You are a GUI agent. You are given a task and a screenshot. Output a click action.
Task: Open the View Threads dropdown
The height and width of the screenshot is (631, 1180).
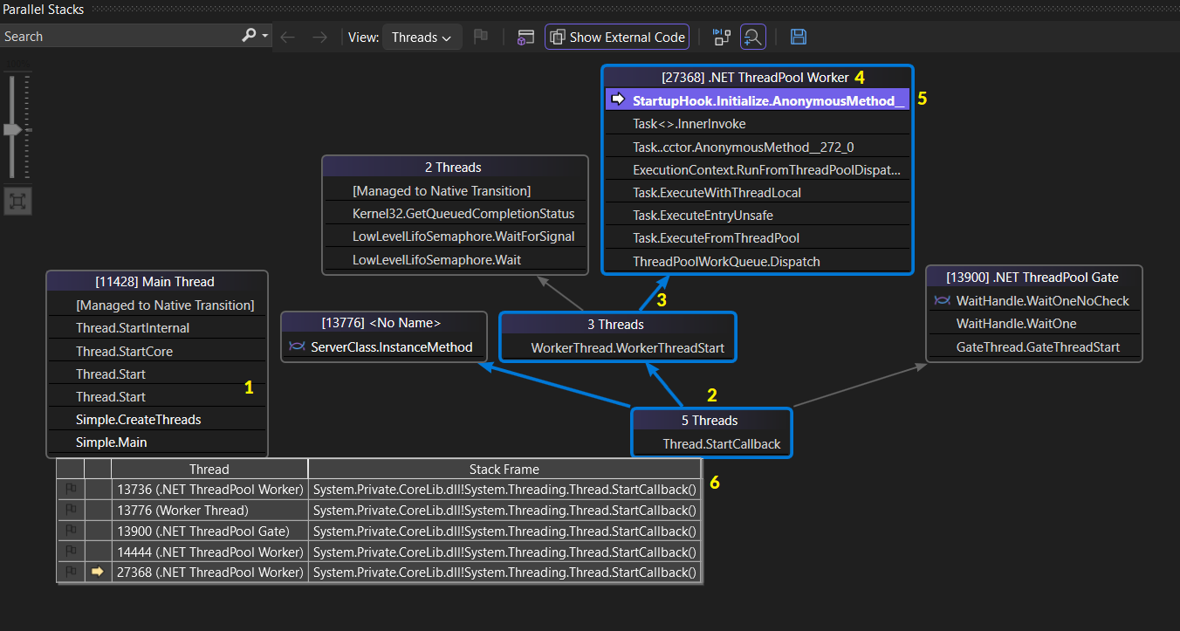tap(422, 38)
